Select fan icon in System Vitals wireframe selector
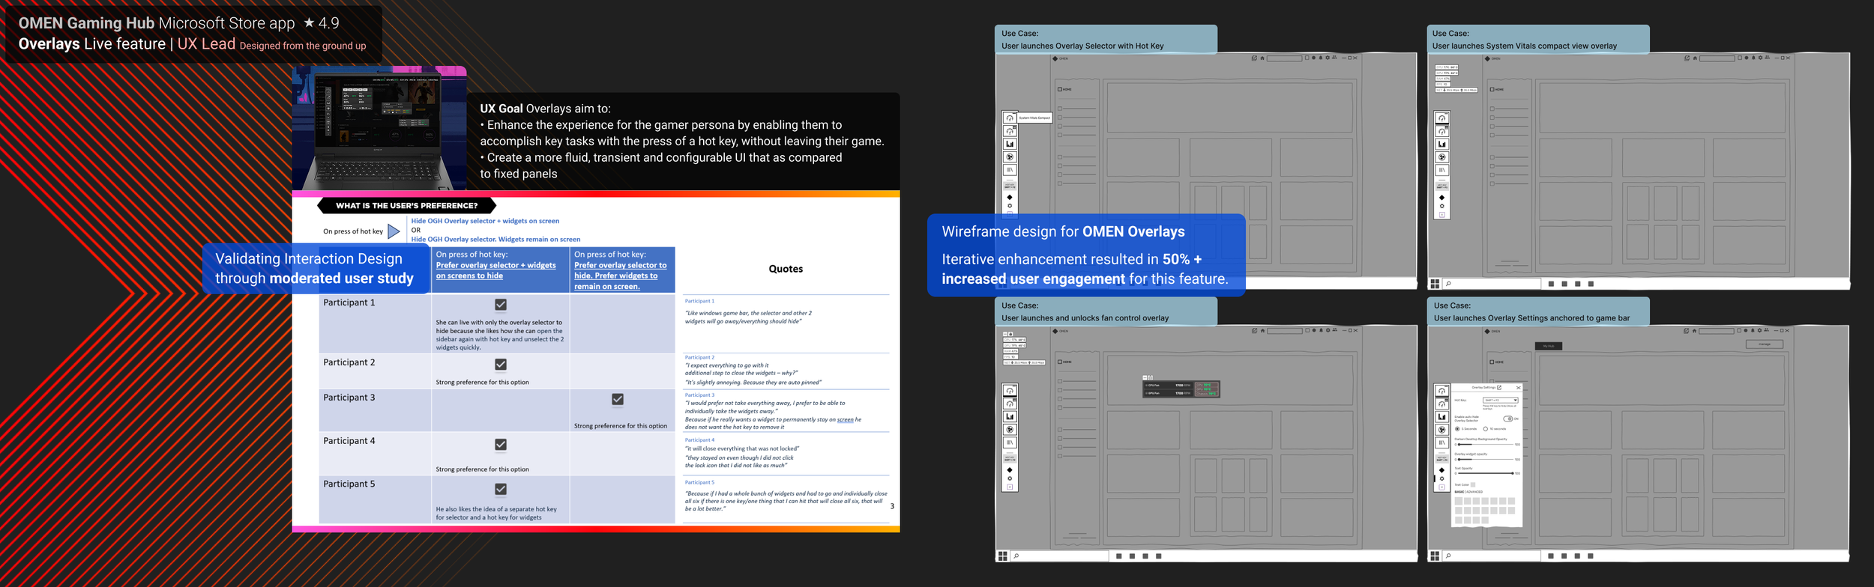The height and width of the screenshot is (587, 1874). (x=1441, y=157)
